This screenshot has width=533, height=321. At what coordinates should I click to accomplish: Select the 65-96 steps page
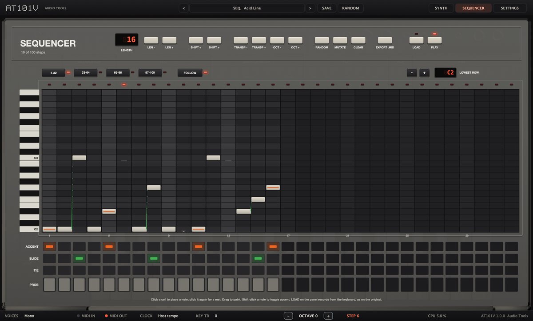(x=118, y=72)
